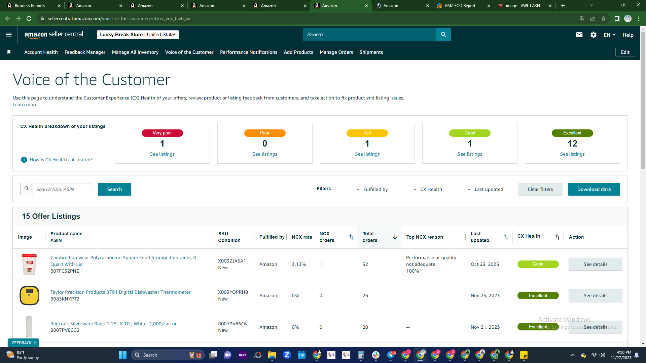
Task: Open a new browser tab
Action: coord(563,6)
